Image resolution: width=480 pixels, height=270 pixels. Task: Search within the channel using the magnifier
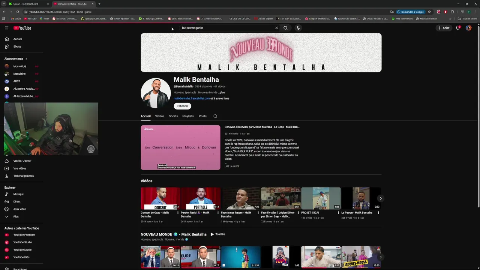[215, 116]
